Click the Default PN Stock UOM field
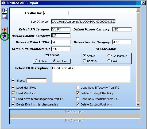 (61, 42)
